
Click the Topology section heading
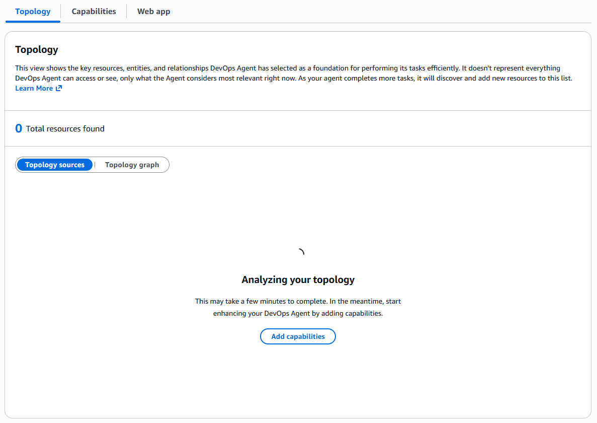[37, 49]
